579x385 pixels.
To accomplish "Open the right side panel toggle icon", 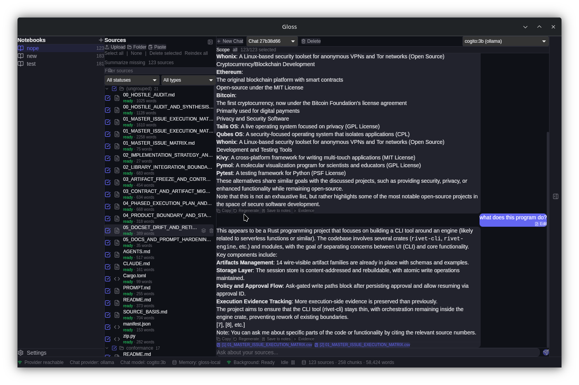I will (556, 196).
